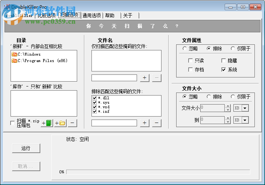
Task: Remove include mask with minus button
Action: click(157, 78)
